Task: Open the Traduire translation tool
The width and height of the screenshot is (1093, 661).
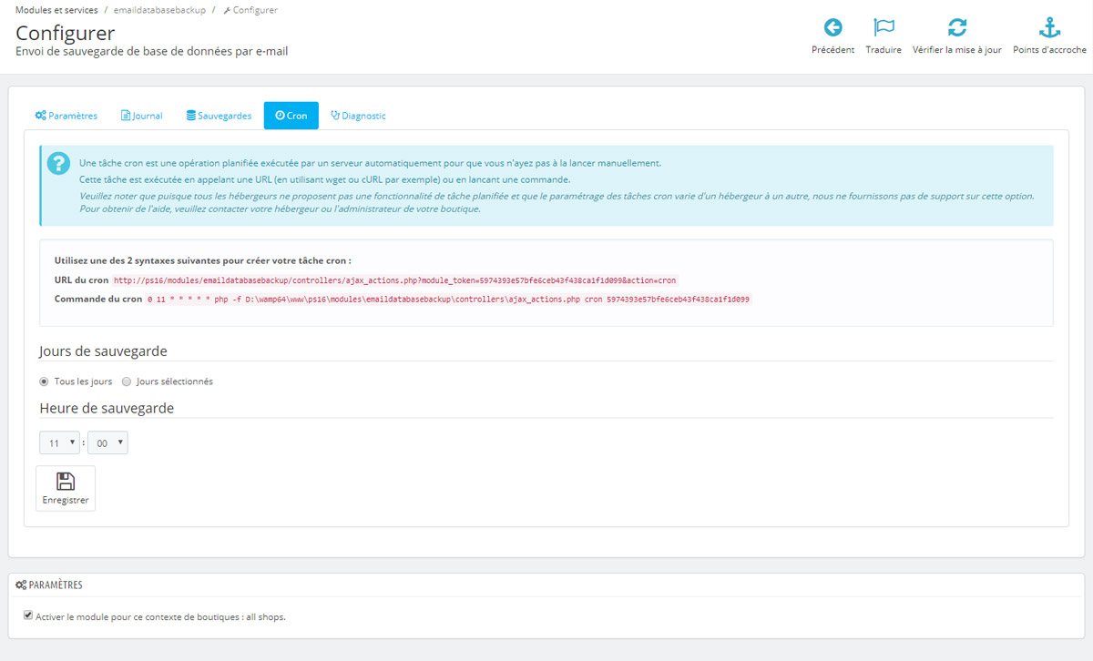Action: coord(883,28)
